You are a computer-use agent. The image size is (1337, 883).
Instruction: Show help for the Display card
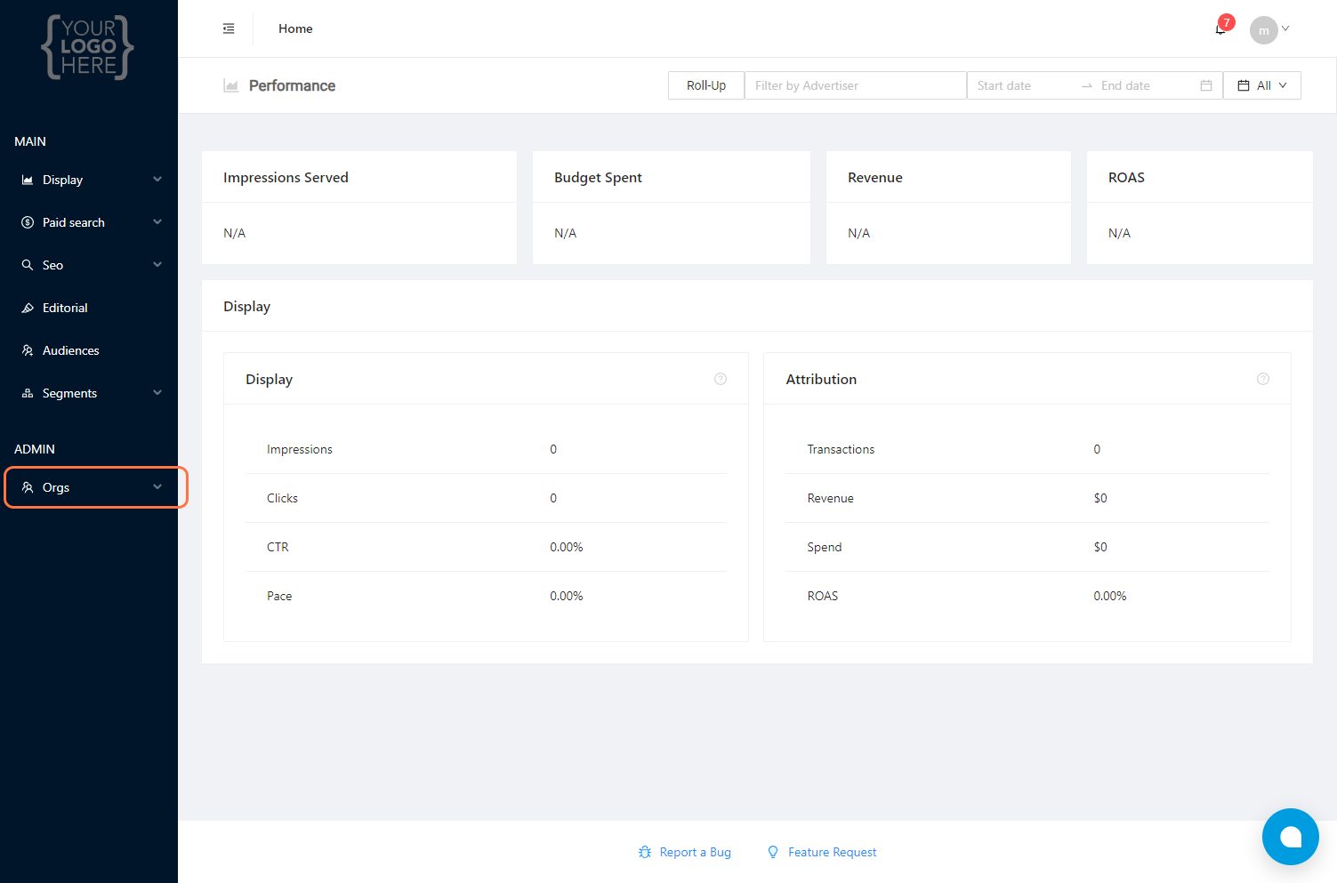[x=721, y=379]
